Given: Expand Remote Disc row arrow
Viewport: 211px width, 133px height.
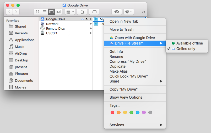Looking at the screenshot, I should pyautogui.click(x=91, y=28).
